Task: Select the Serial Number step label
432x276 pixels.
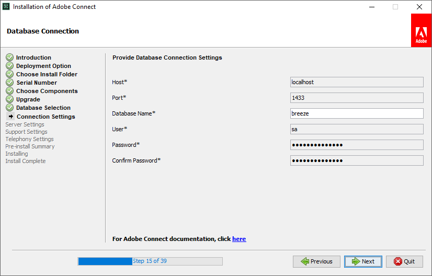Action: click(x=37, y=83)
